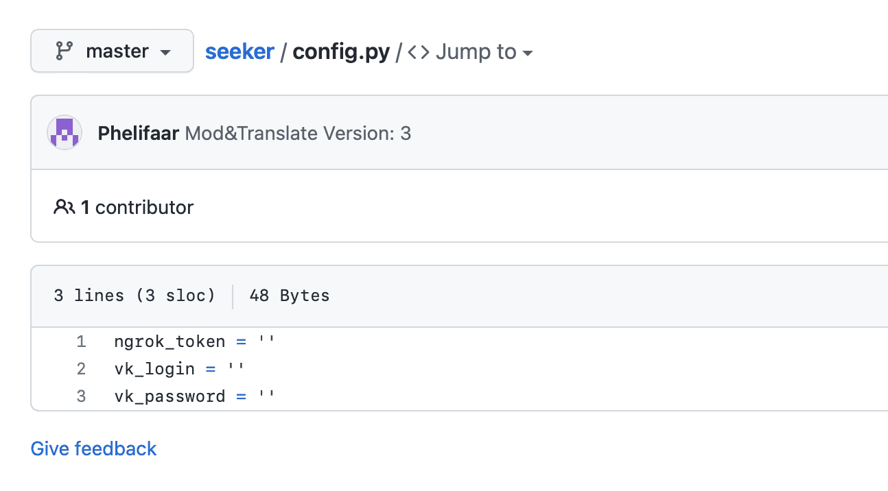Select line number 3 in code view
This screenshot has width=888, height=491.
tap(81, 396)
